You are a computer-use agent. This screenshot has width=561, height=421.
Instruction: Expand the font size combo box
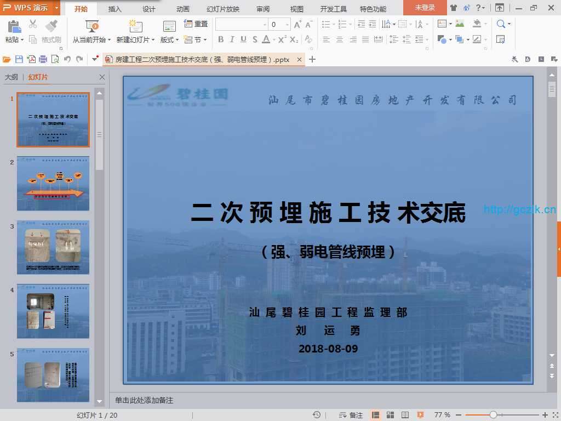coord(288,25)
